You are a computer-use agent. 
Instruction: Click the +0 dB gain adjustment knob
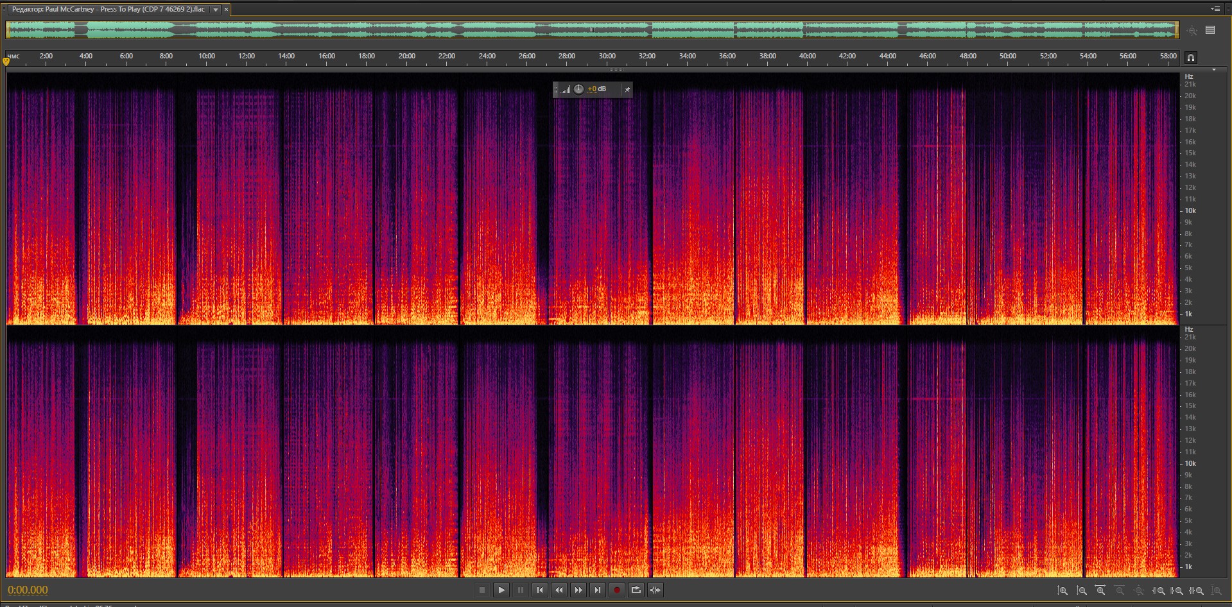tap(578, 89)
